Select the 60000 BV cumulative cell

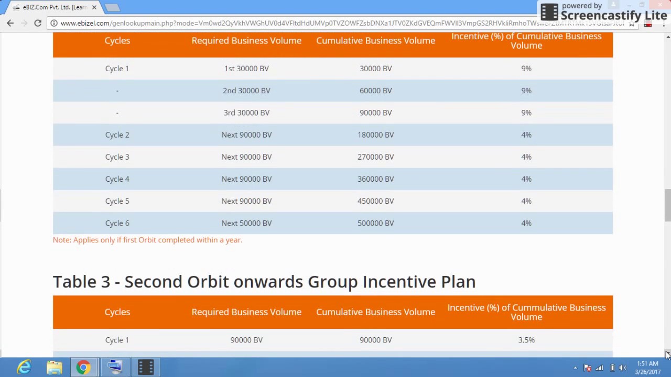point(375,91)
